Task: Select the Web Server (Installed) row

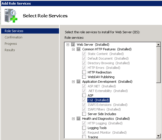Action: [93, 45]
